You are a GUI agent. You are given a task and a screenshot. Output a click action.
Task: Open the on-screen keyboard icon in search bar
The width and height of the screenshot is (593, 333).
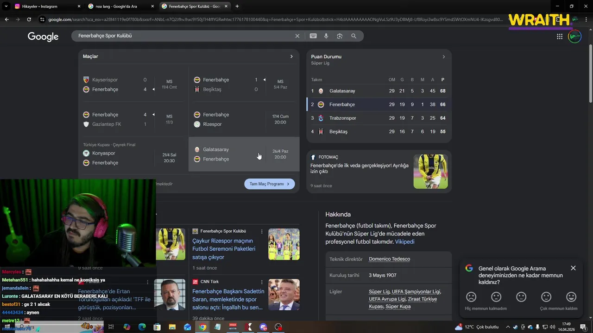click(313, 36)
